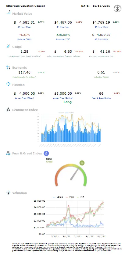132x258 pixels.
Task: Select the 24 Hour Open label
Action: pyautogui.click(x=24, y=27)
